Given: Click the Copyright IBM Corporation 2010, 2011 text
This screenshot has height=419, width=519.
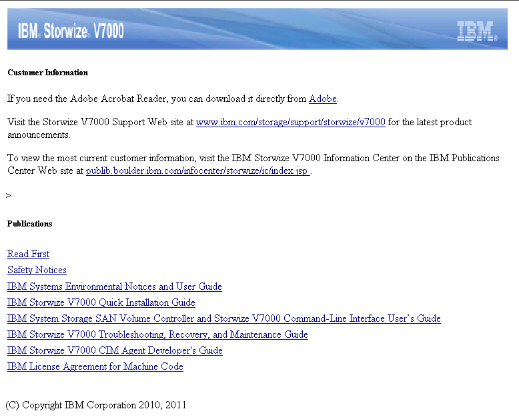Looking at the screenshot, I should click(x=96, y=405).
